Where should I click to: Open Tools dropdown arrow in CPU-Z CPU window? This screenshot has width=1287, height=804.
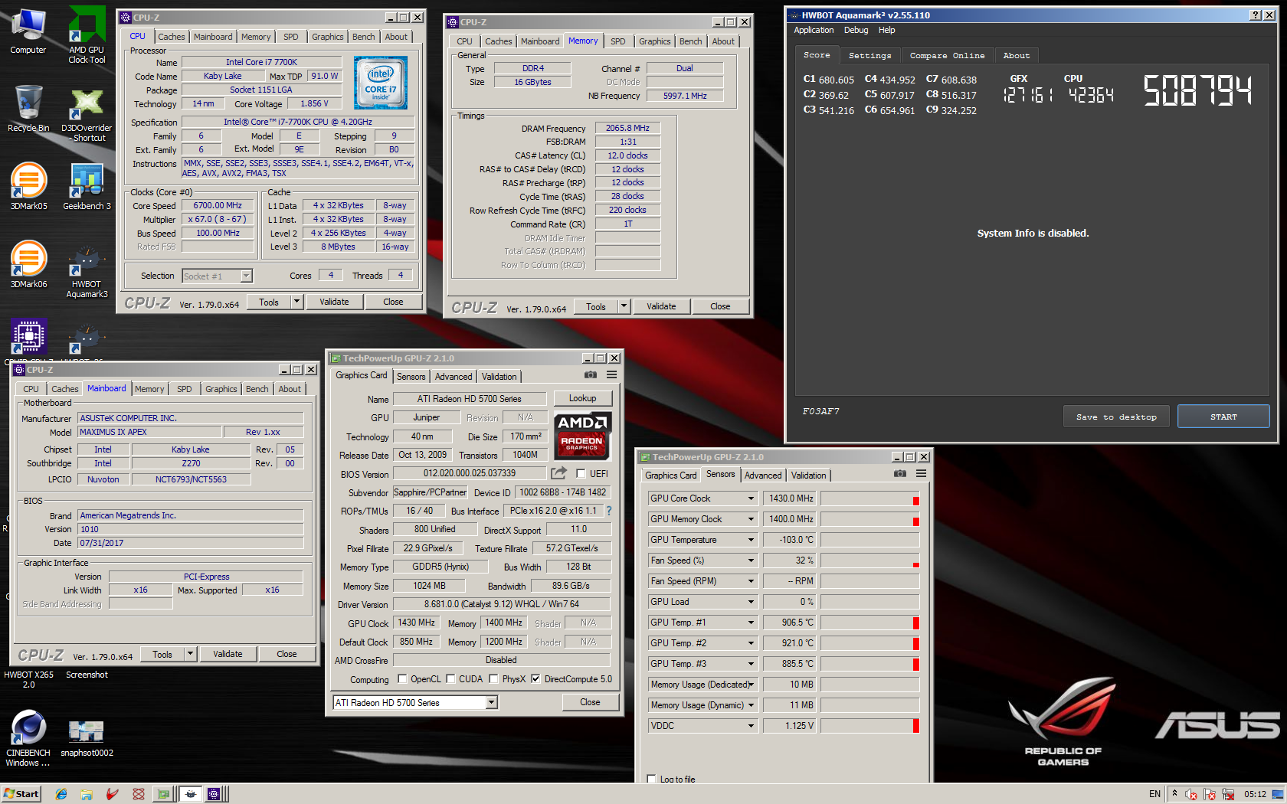pos(296,302)
